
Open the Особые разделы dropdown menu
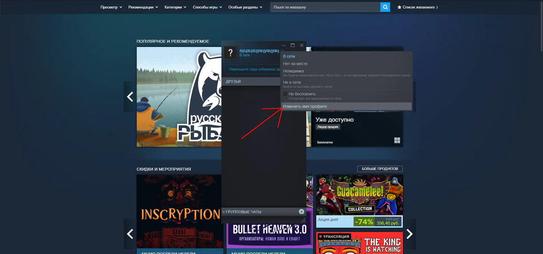point(246,7)
